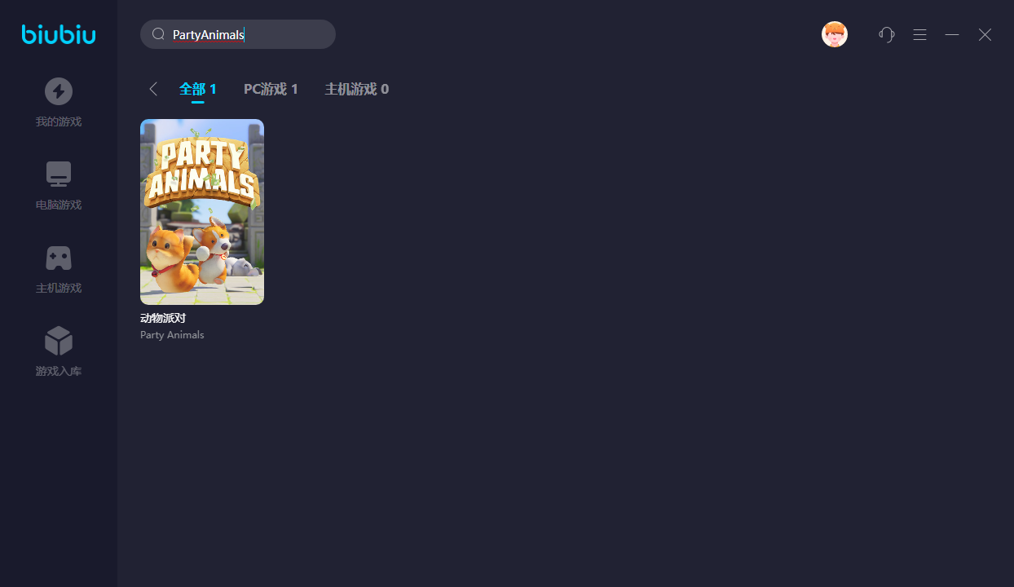Click the 动物派对 game title

pos(163,318)
